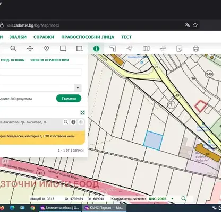
Task: Open Microsoft Edge from the taskbar
Action: [12, 208]
